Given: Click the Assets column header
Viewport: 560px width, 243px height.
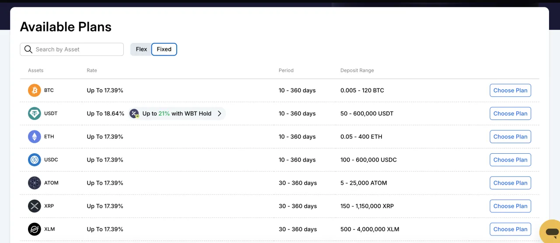Looking at the screenshot, I should coord(36,70).
